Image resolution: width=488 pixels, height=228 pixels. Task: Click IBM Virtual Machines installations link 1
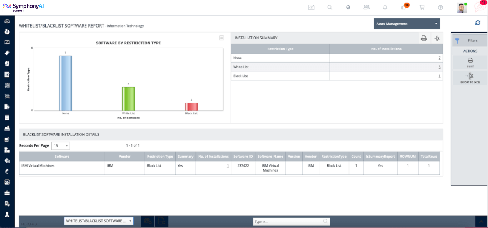[228, 166]
